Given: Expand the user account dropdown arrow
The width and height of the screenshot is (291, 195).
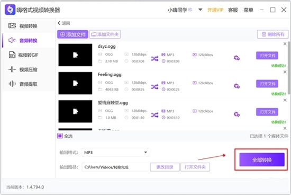Looking at the screenshot, I should [200, 10].
